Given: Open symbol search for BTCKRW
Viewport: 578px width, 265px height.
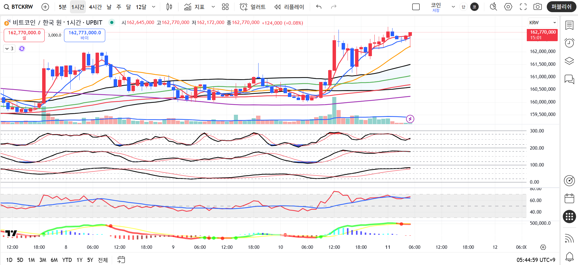Looking at the screenshot, I should pyautogui.click(x=18, y=7).
